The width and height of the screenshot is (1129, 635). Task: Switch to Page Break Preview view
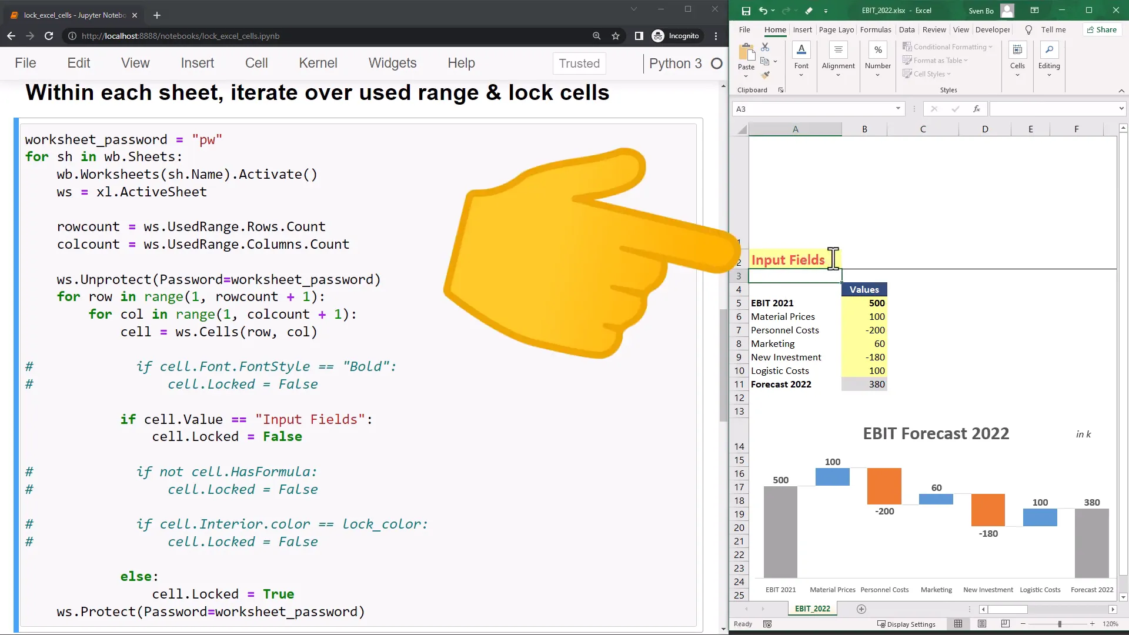click(x=1006, y=624)
